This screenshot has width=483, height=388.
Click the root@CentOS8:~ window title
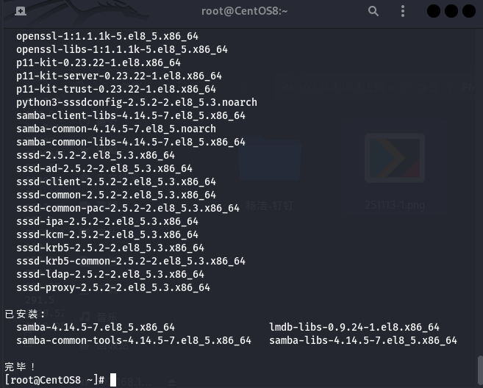(244, 11)
